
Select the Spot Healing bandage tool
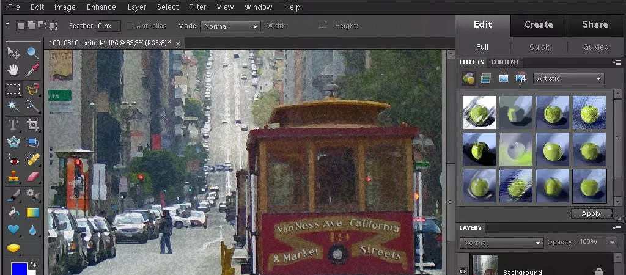click(x=33, y=159)
